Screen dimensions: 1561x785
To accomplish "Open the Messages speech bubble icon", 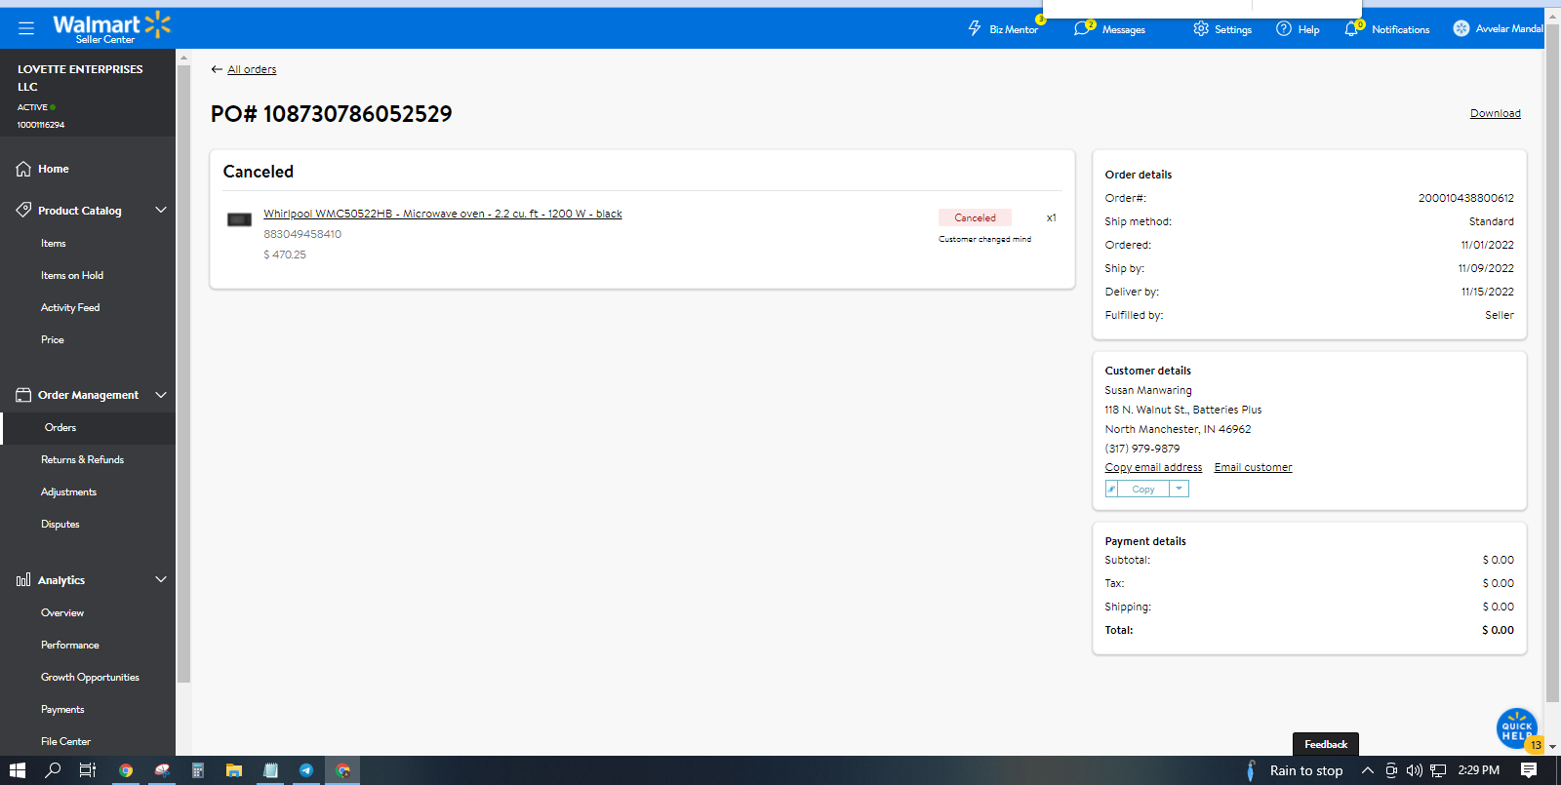I will coord(1082,28).
